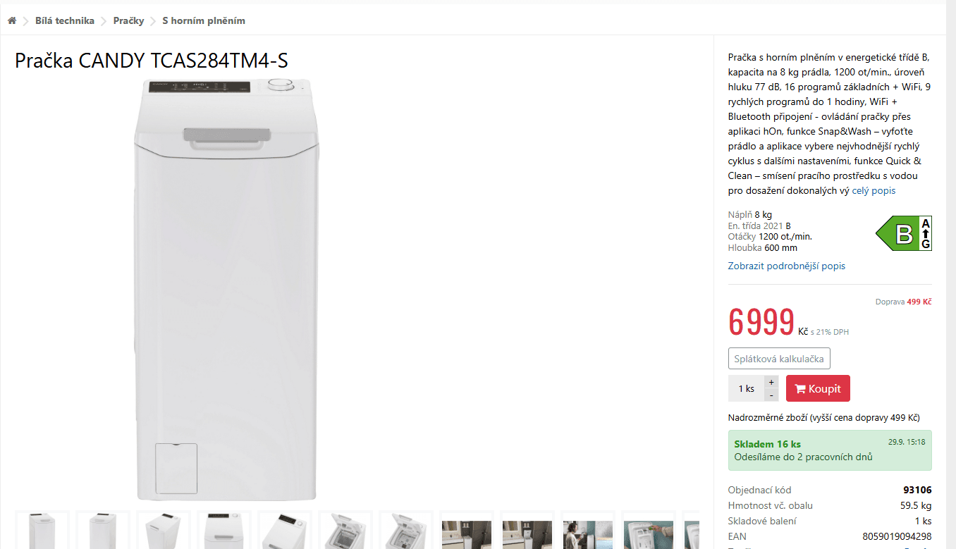
Task: View the third thumbnail showing angled top view
Action: tap(164, 531)
